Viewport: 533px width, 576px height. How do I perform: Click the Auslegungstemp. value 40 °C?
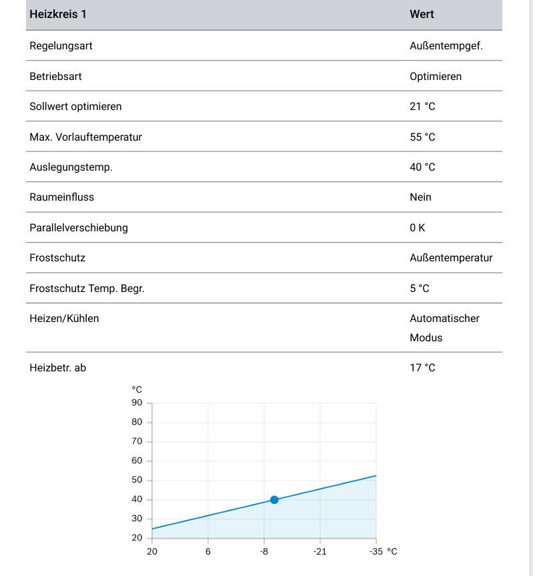click(x=422, y=167)
